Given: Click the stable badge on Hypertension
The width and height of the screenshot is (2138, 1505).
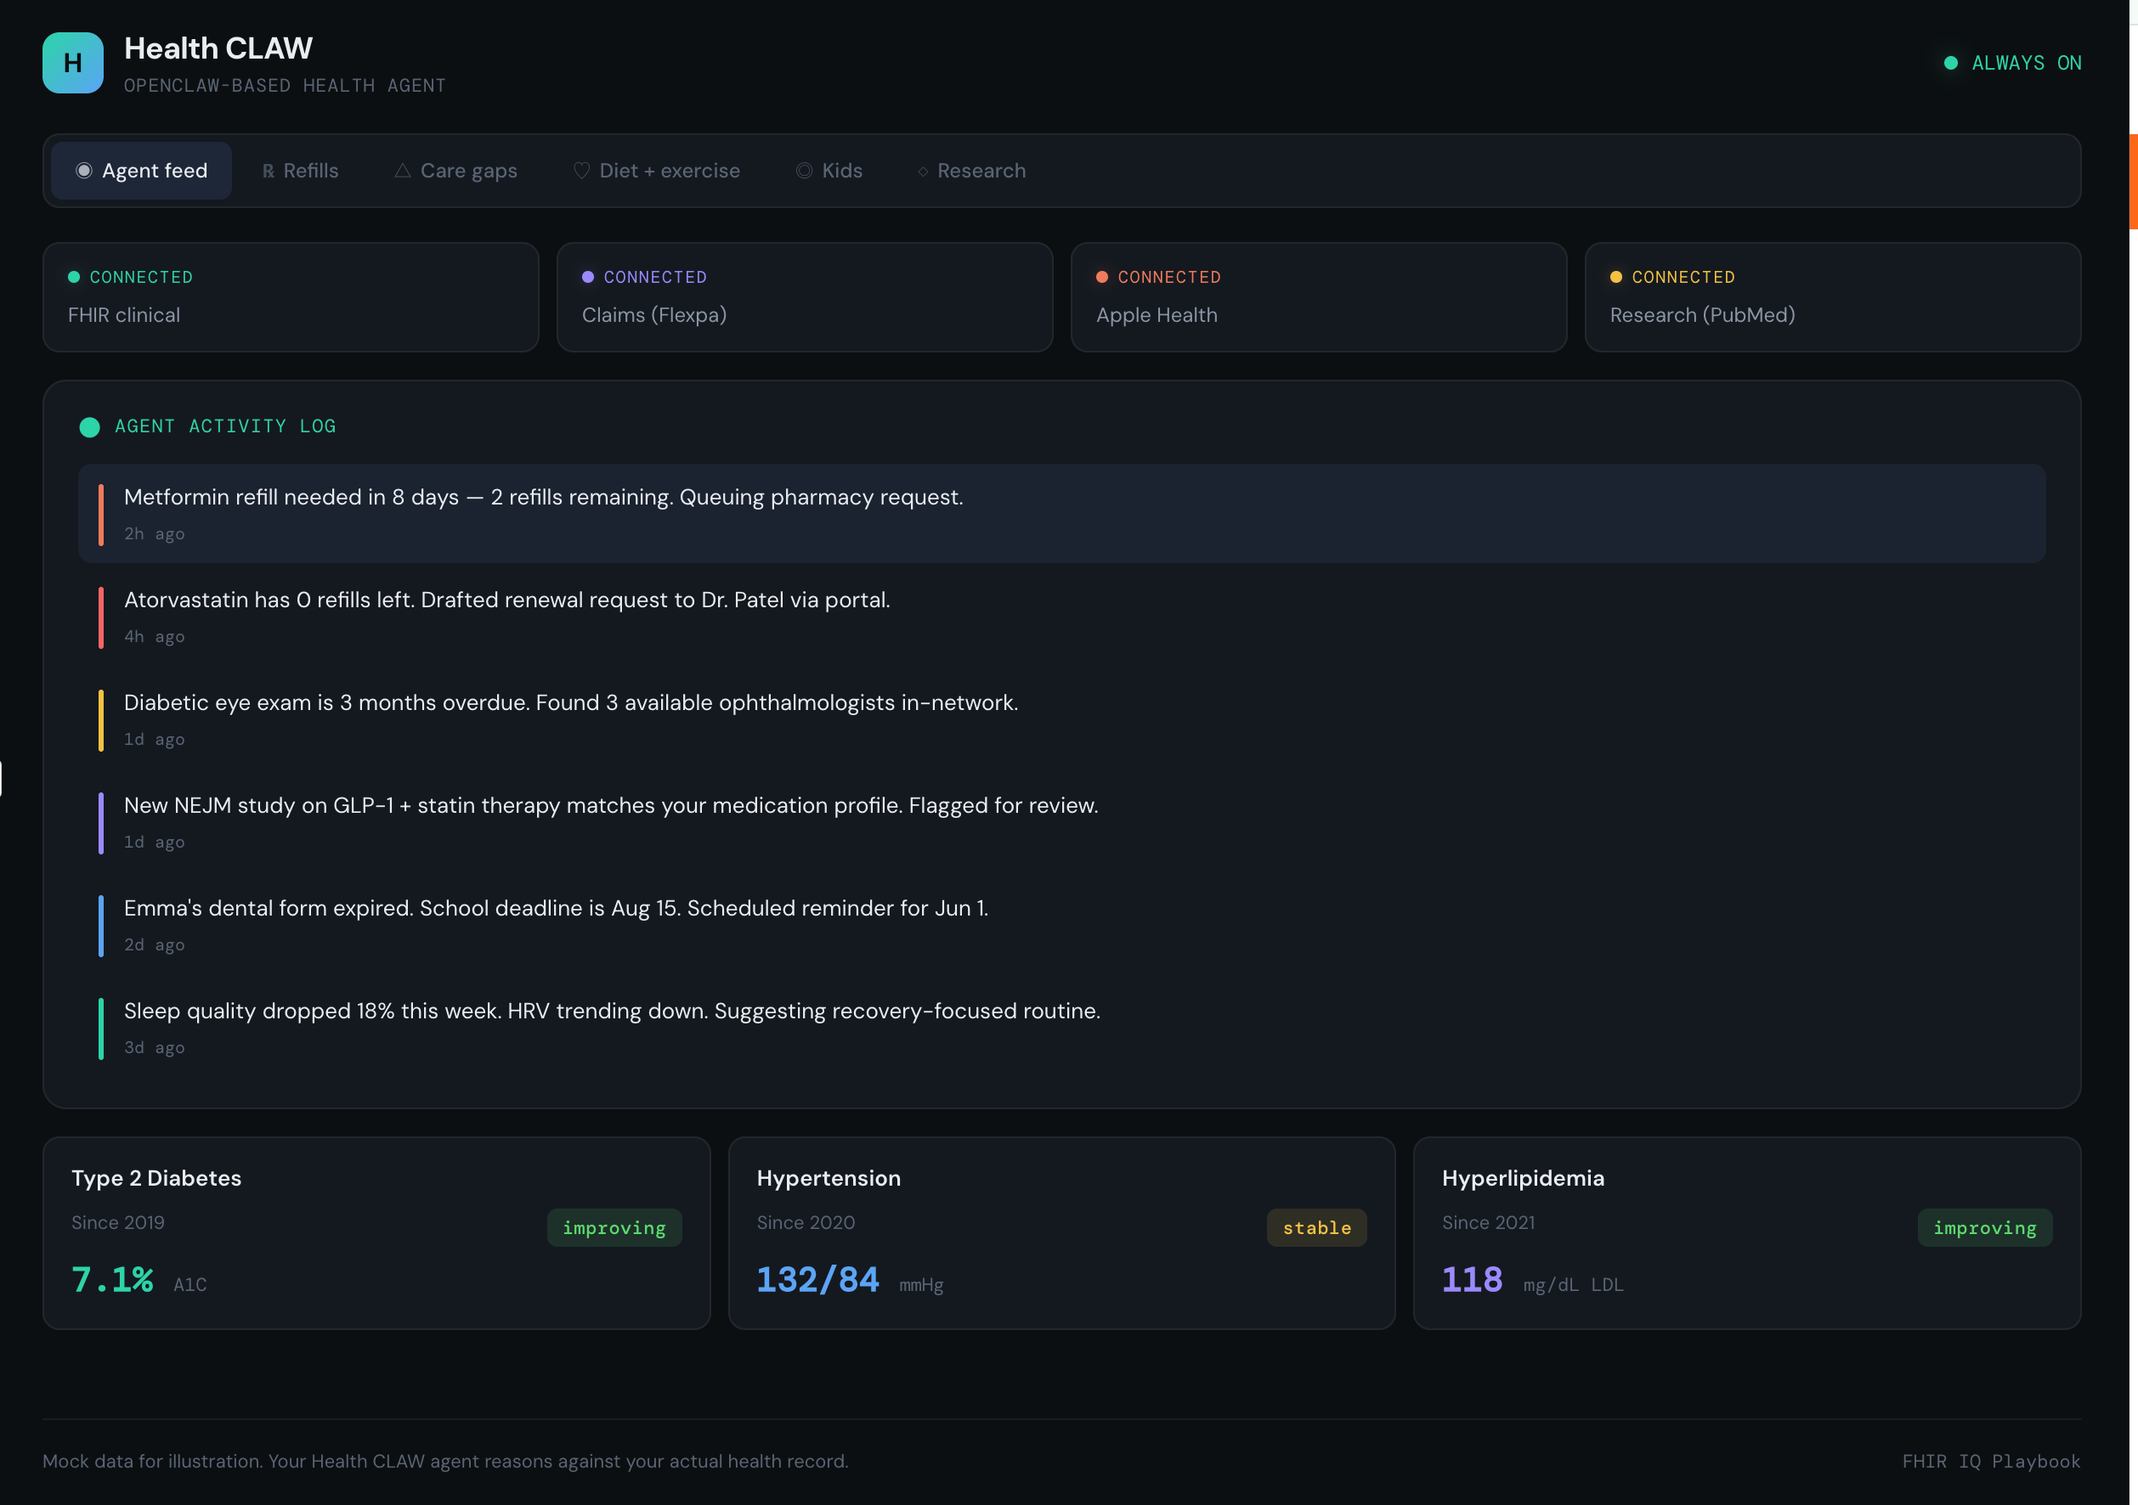Looking at the screenshot, I should pyautogui.click(x=1315, y=1227).
